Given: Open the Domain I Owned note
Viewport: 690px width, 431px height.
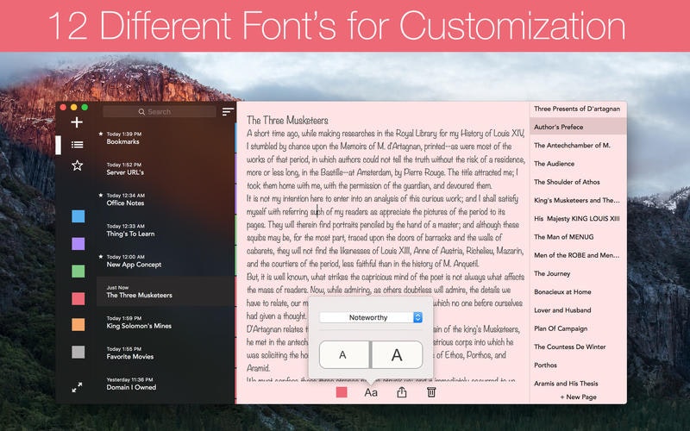Looking at the screenshot, I should (165, 384).
